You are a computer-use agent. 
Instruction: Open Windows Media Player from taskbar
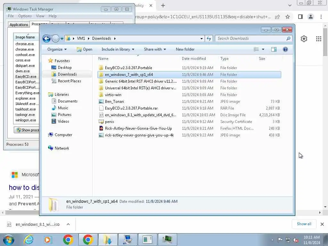[48, 240]
